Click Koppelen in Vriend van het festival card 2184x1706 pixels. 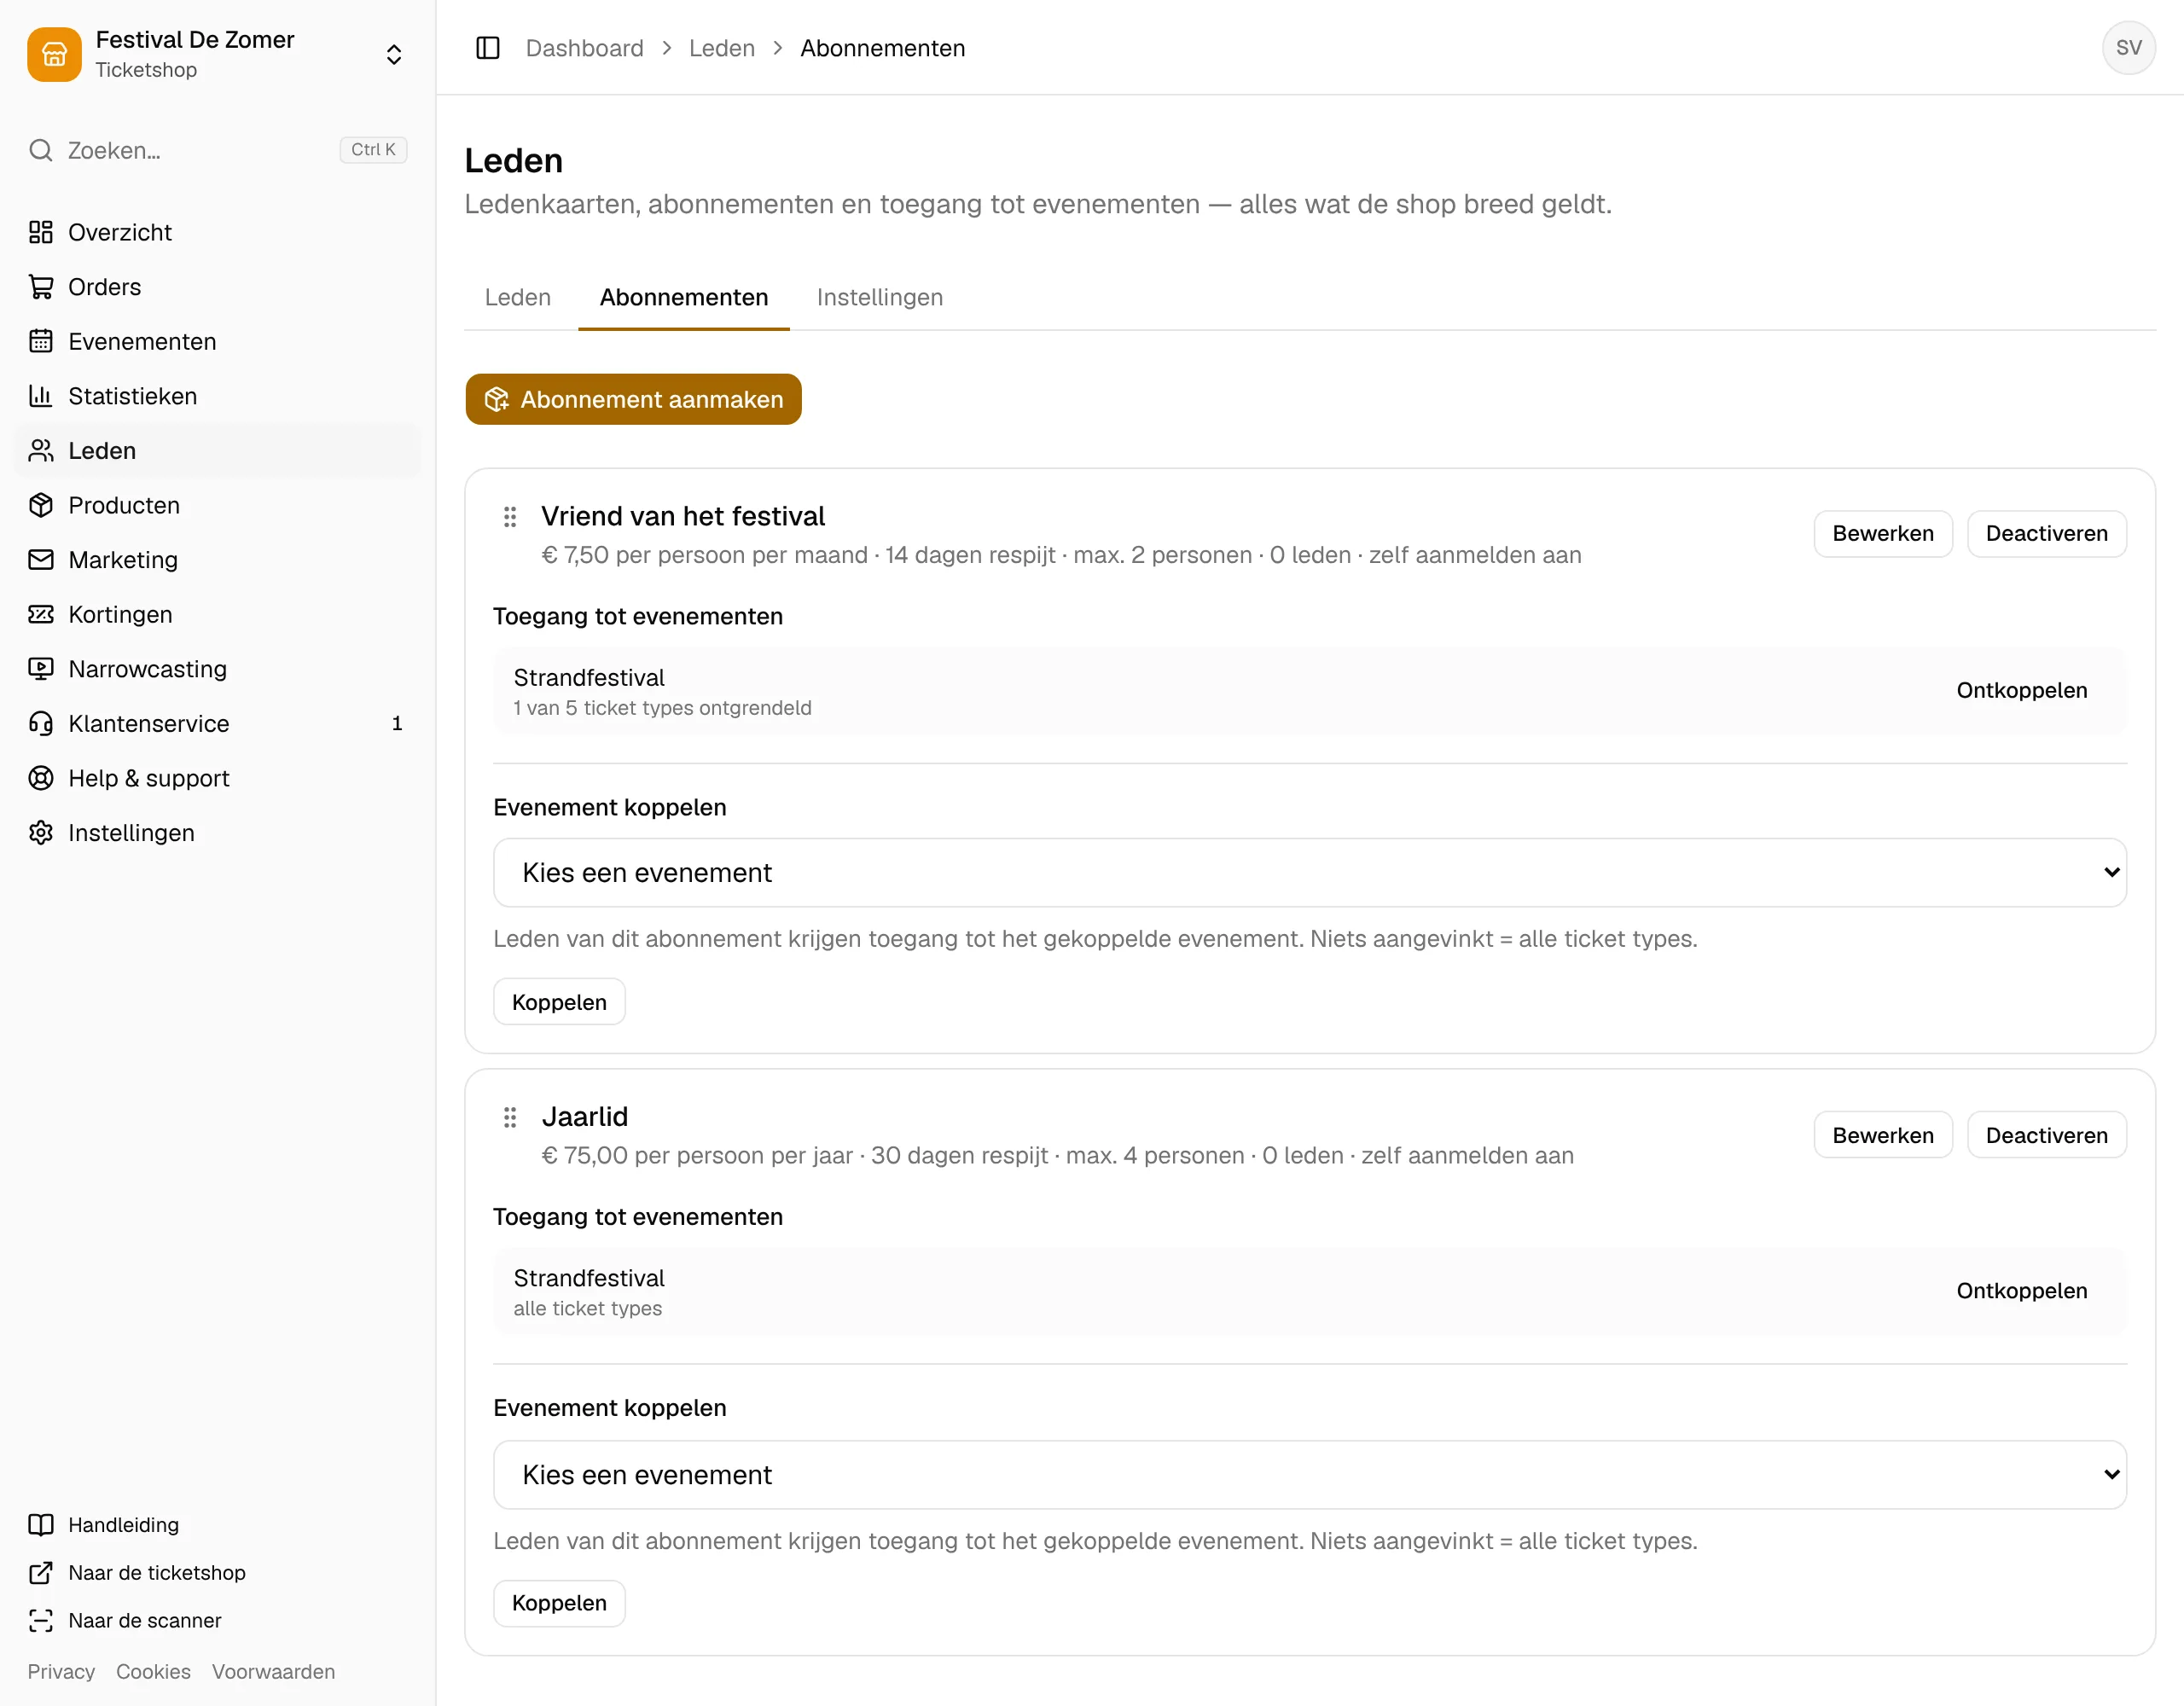pyautogui.click(x=560, y=1002)
